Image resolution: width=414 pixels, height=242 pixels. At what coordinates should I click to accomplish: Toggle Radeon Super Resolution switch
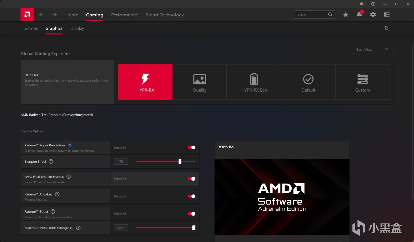click(x=191, y=147)
